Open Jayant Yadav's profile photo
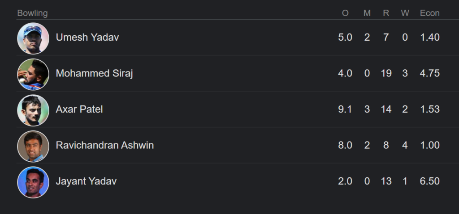The width and height of the screenshot is (459, 214). (33, 182)
